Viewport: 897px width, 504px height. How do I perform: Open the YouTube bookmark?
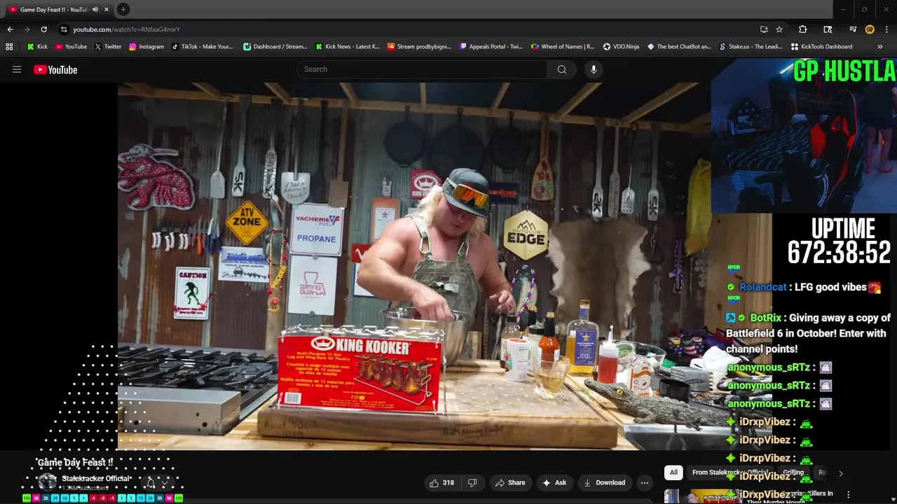71,47
